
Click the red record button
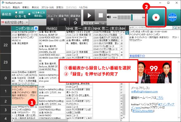click(156, 18)
